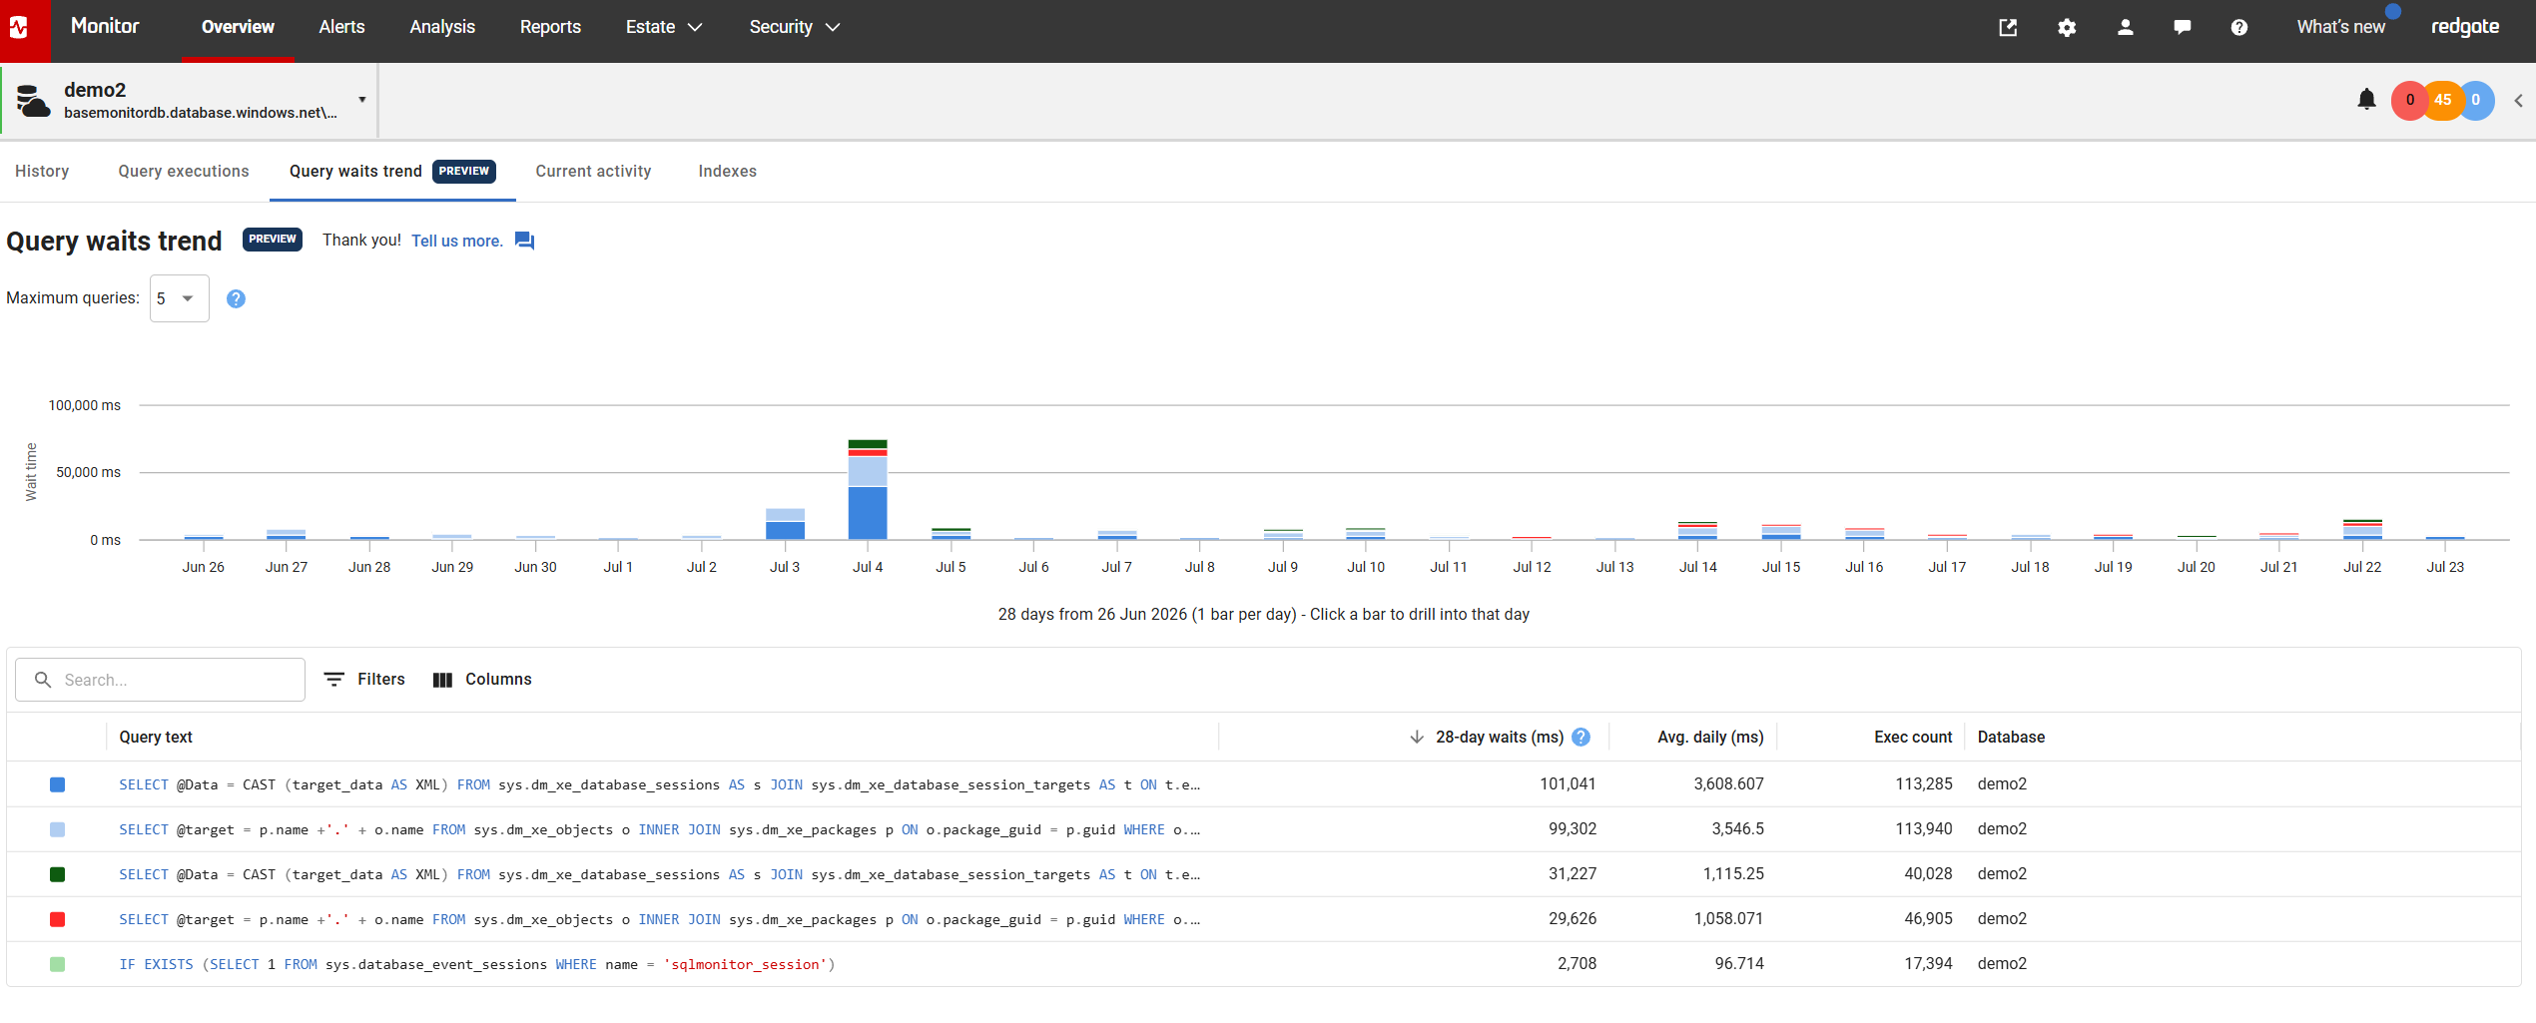Click the help icon beside 28-day waits column

tap(1581, 737)
